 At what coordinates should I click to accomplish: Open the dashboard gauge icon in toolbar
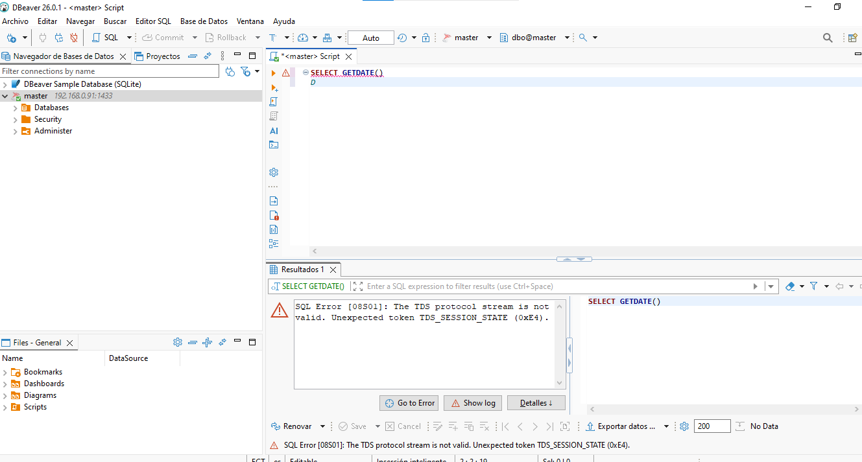point(303,38)
